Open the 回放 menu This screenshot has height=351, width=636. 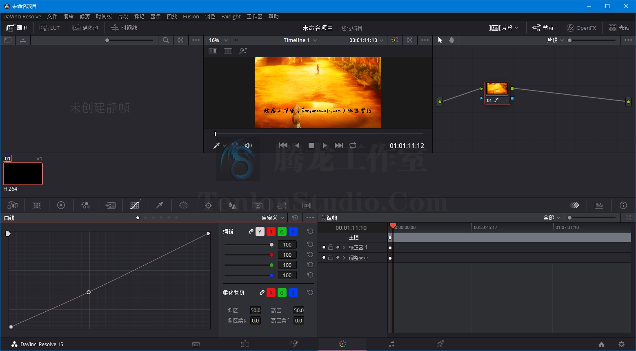(172, 16)
